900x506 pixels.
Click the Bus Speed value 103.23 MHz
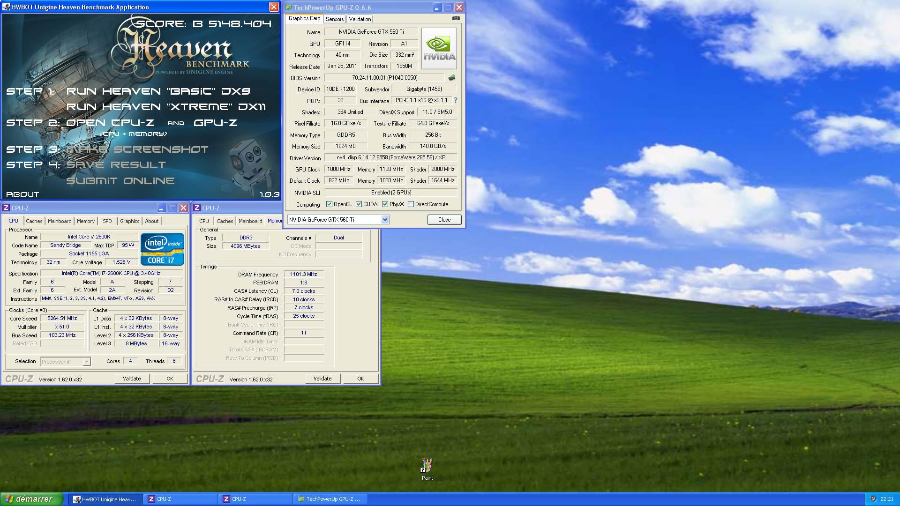62,335
